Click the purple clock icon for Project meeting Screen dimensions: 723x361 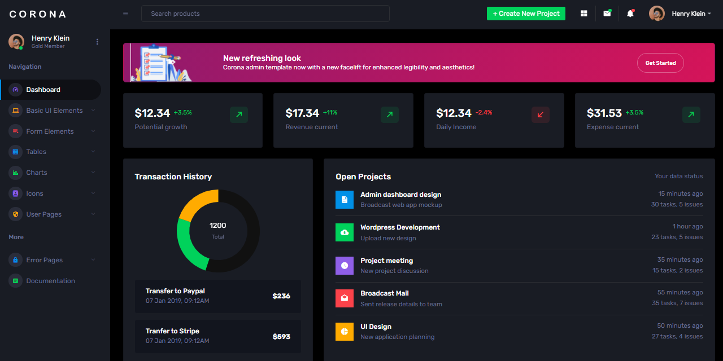[345, 266]
